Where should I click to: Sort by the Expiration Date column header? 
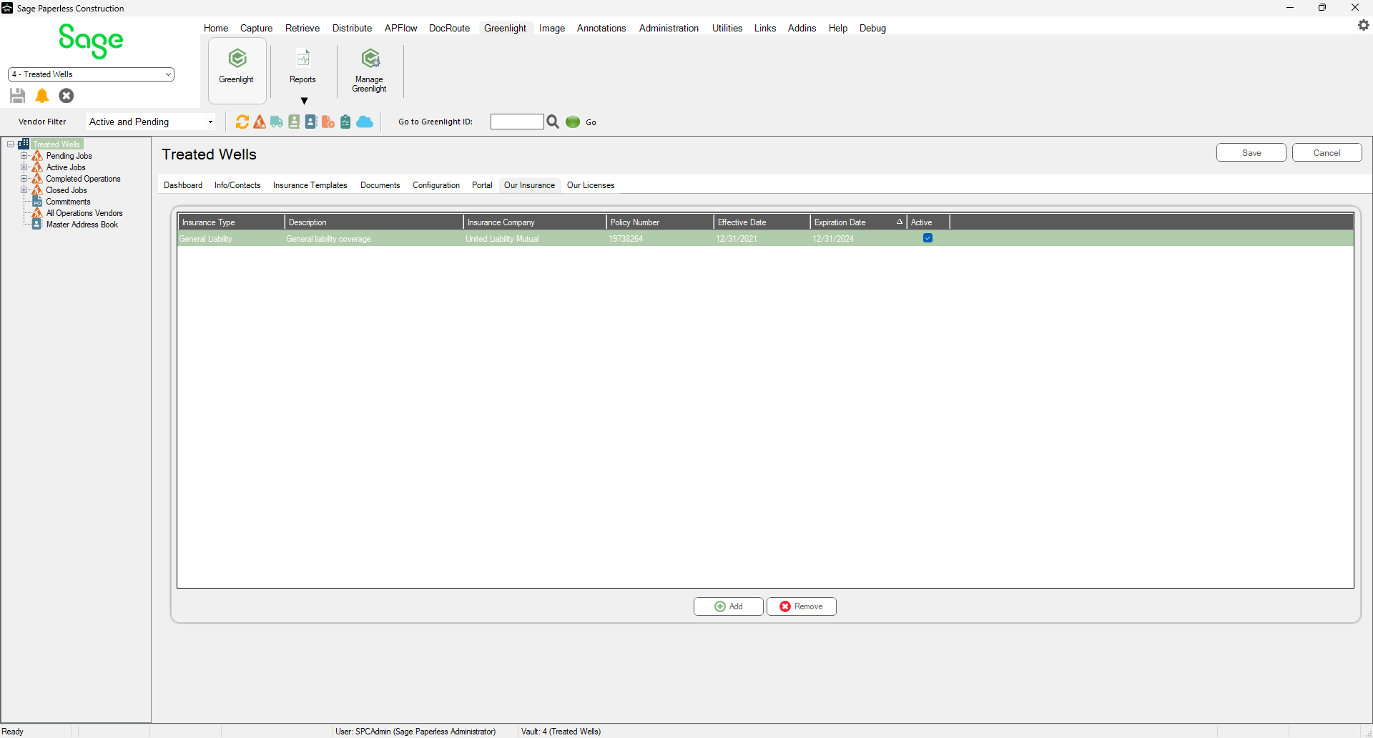click(x=858, y=222)
